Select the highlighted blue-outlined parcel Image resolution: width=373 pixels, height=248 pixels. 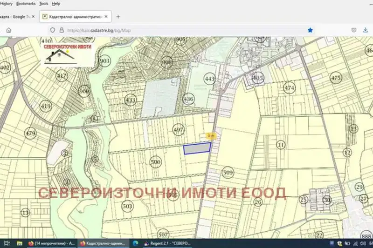[197, 149]
